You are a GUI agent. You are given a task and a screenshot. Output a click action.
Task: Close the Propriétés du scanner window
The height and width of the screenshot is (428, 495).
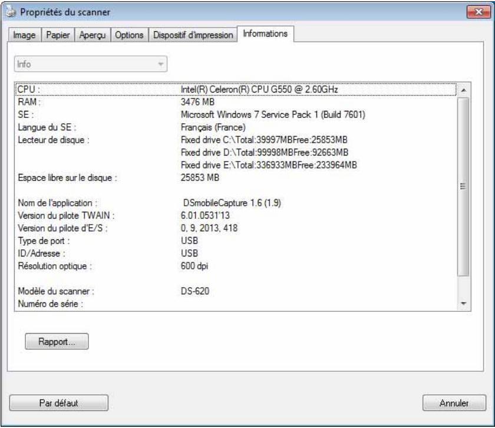478,12
